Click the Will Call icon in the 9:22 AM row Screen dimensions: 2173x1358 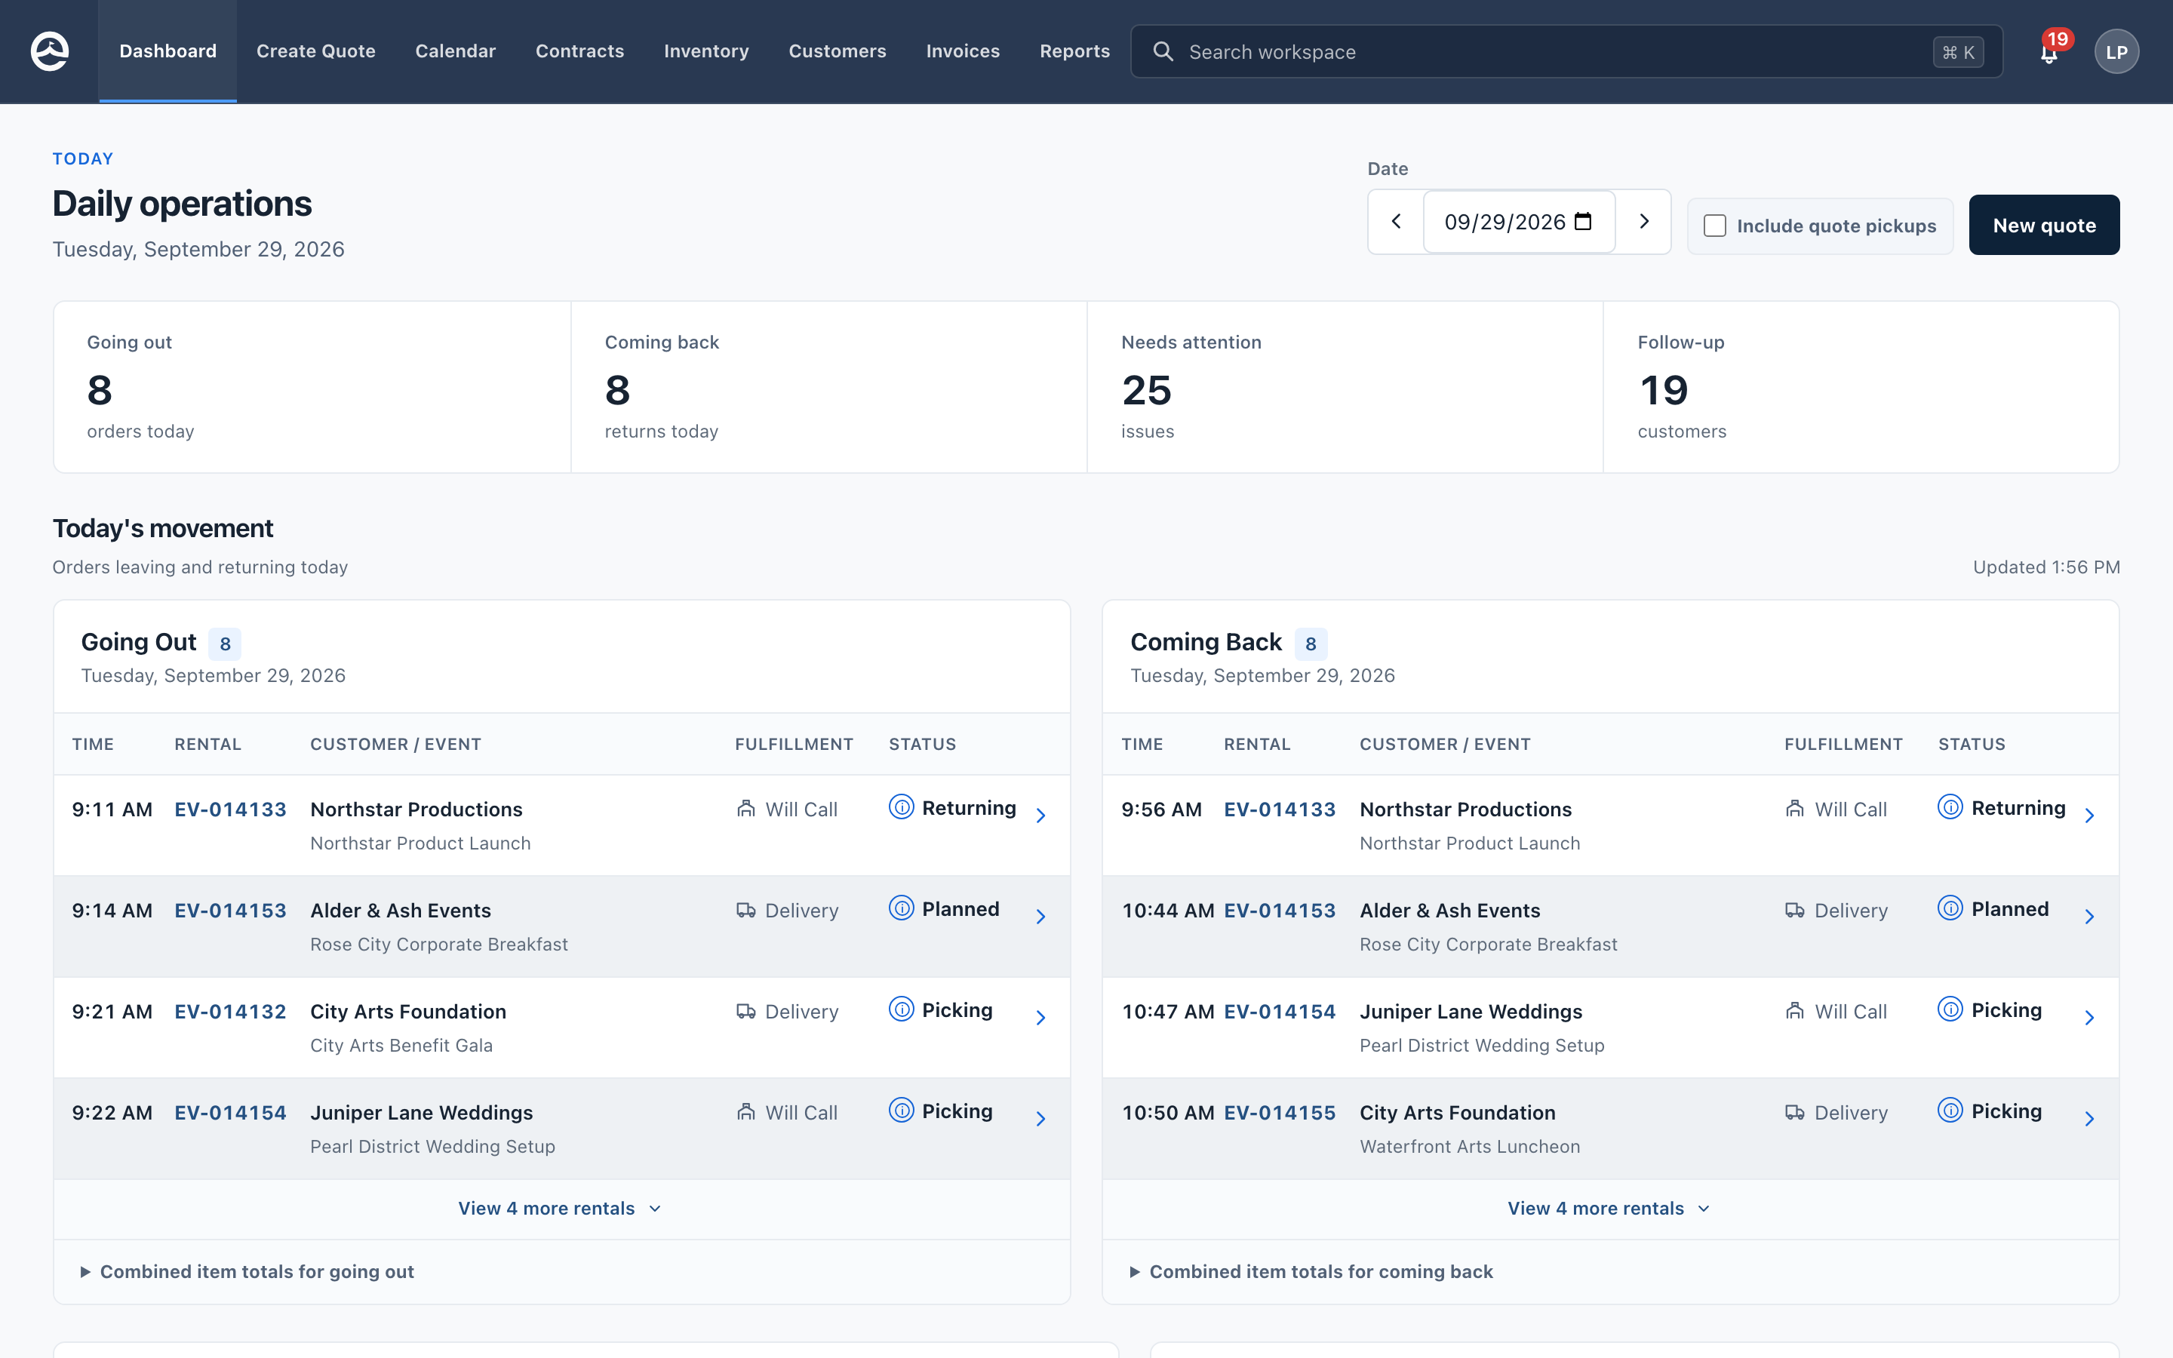click(x=745, y=1112)
